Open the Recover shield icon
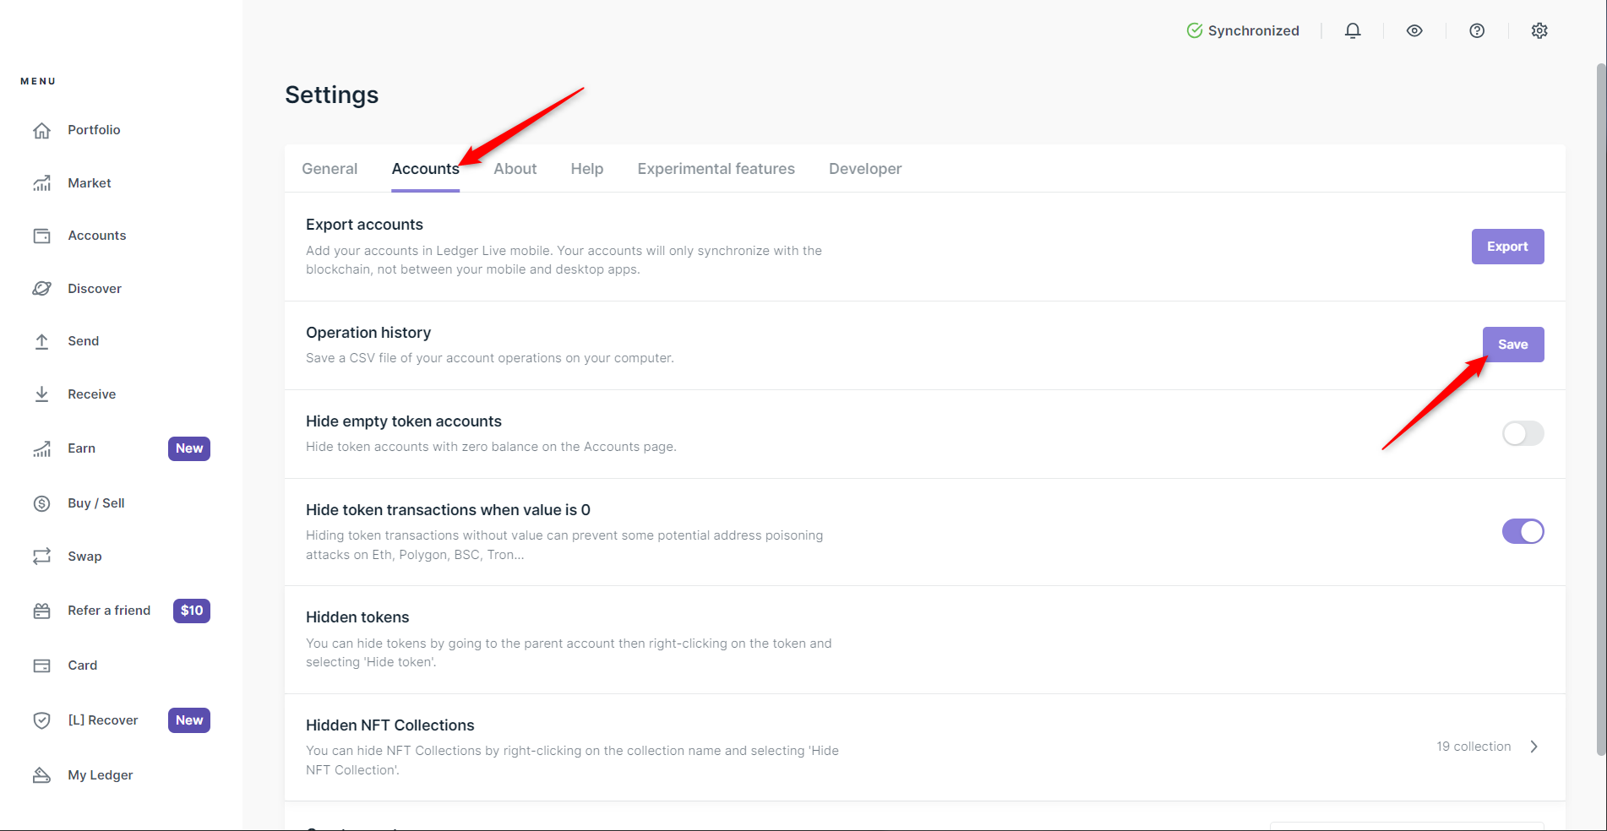This screenshot has height=831, width=1607. (41, 720)
